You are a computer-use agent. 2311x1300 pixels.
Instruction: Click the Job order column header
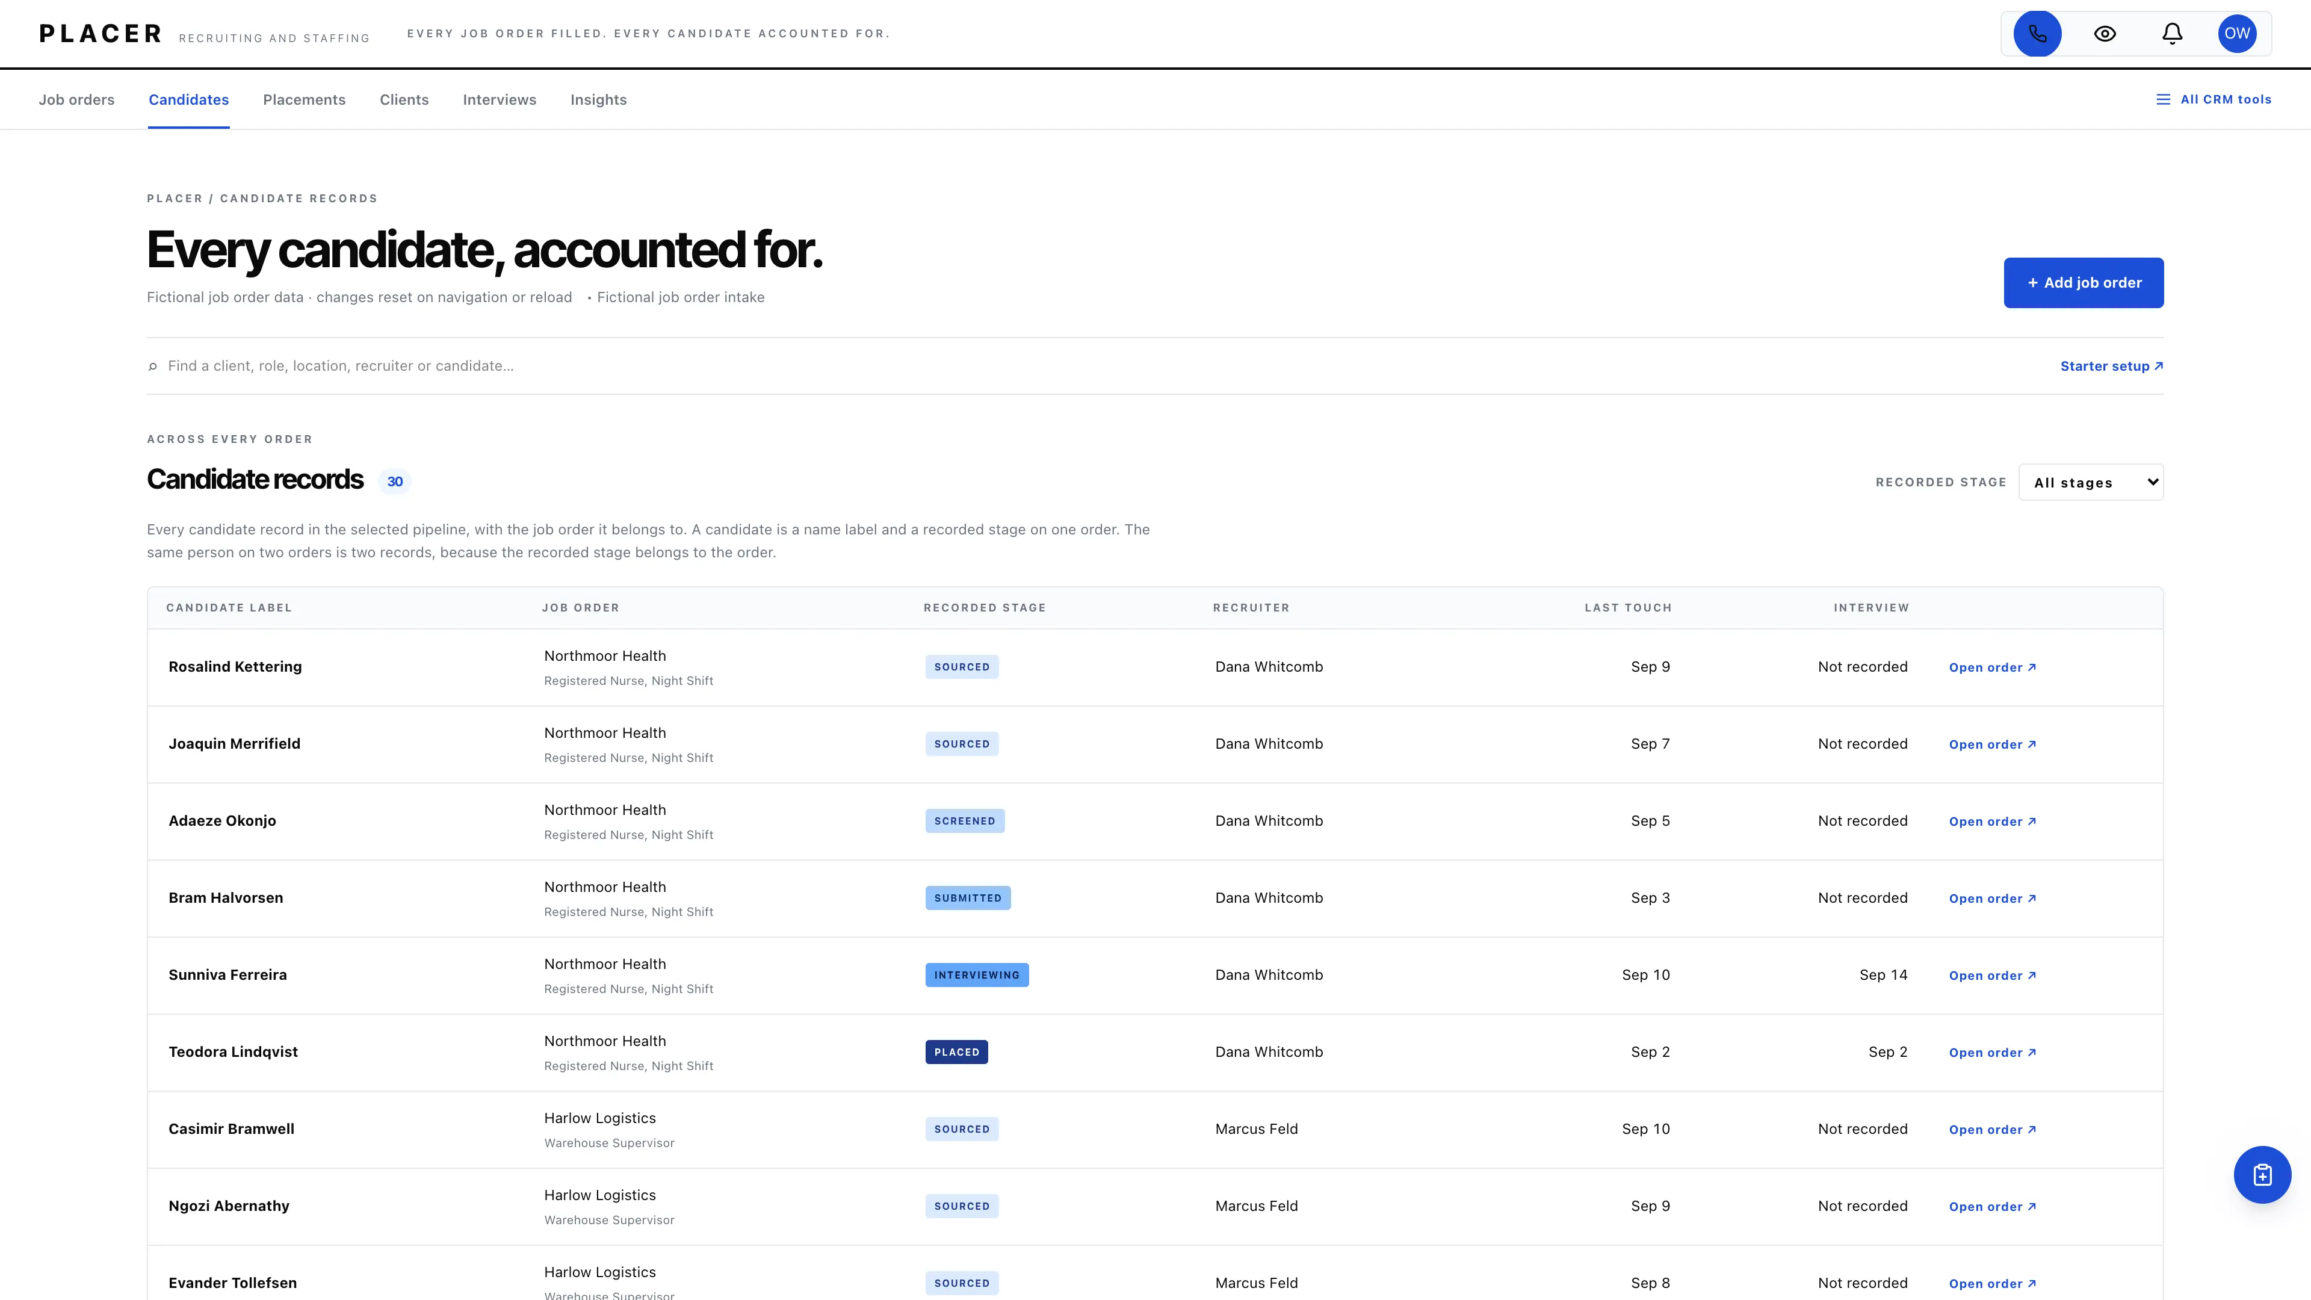click(x=580, y=608)
